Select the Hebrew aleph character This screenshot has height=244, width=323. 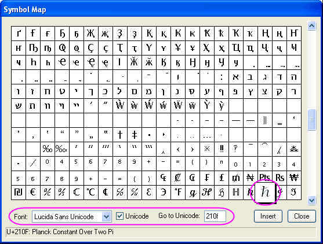point(236,77)
